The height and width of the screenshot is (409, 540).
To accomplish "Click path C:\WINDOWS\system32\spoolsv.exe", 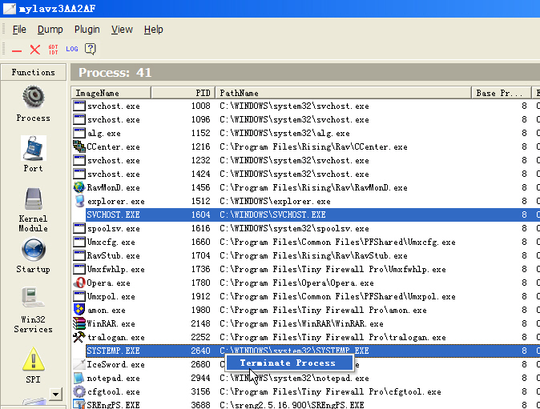I will pos(294,228).
